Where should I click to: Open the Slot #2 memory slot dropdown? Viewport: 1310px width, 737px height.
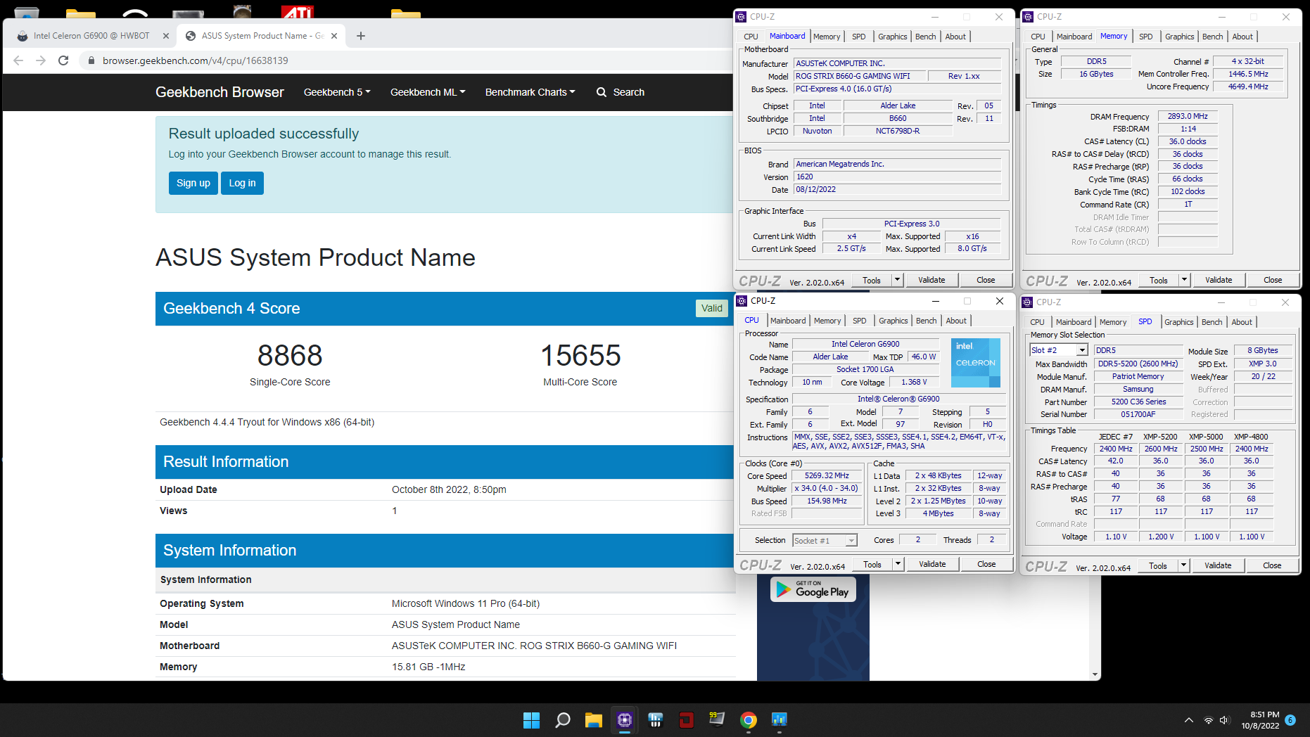(1082, 350)
